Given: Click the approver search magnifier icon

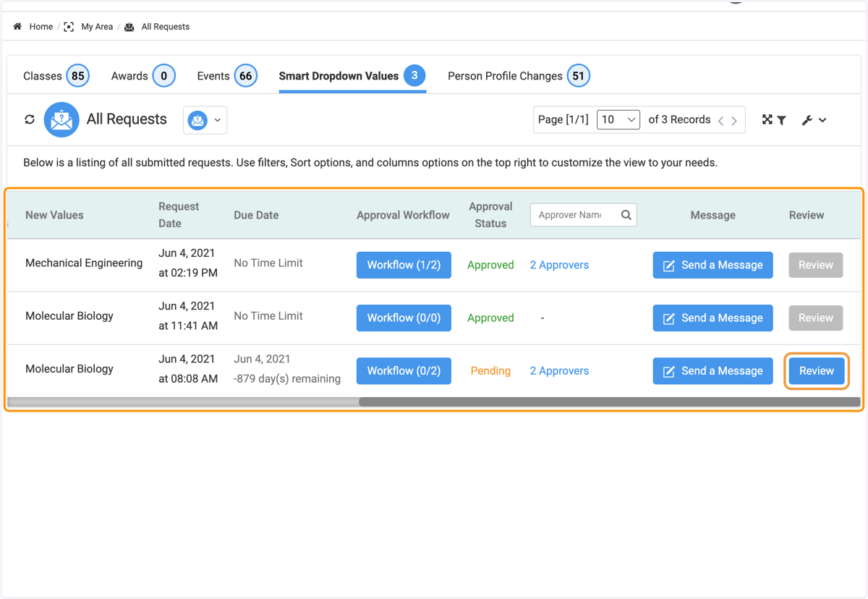Looking at the screenshot, I should coord(626,215).
